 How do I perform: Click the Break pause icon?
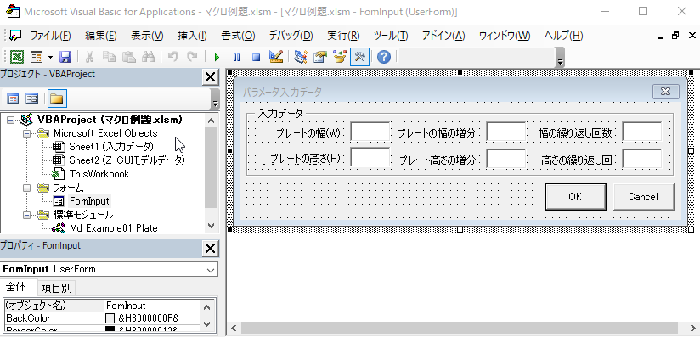tap(237, 57)
